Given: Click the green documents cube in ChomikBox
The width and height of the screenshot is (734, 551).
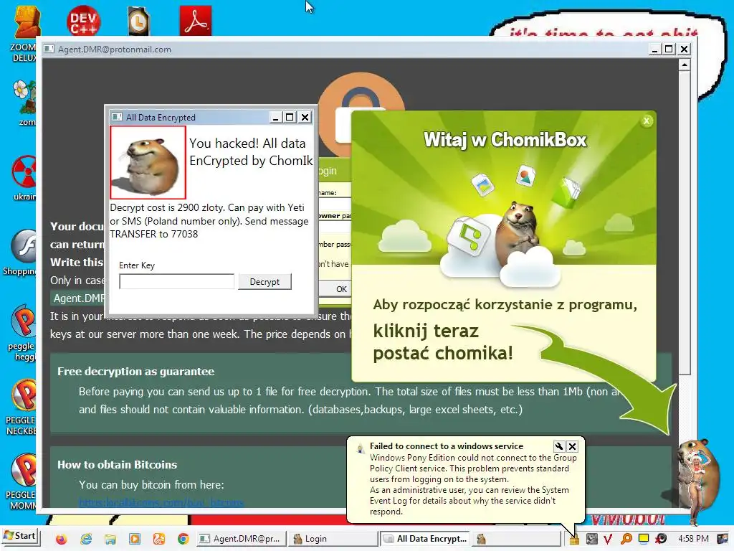Looking at the screenshot, I should pos(566,192).
